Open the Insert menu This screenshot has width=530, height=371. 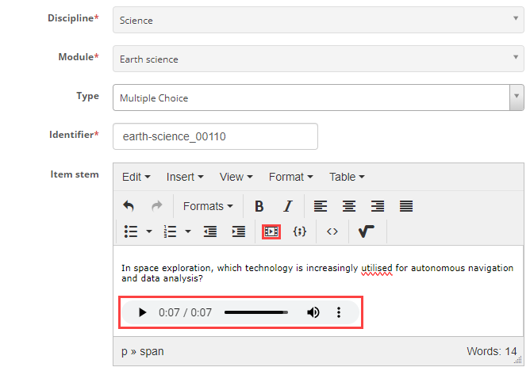pos(184,177)
